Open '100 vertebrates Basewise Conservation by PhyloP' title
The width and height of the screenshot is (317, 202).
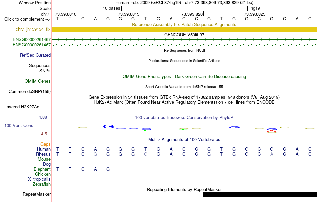(x=184, y=118)
